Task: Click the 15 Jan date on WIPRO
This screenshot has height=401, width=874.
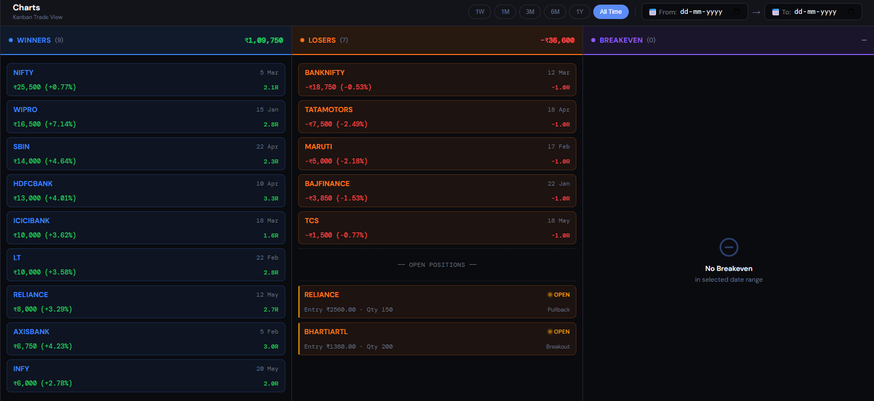Action: coord(267,110)
